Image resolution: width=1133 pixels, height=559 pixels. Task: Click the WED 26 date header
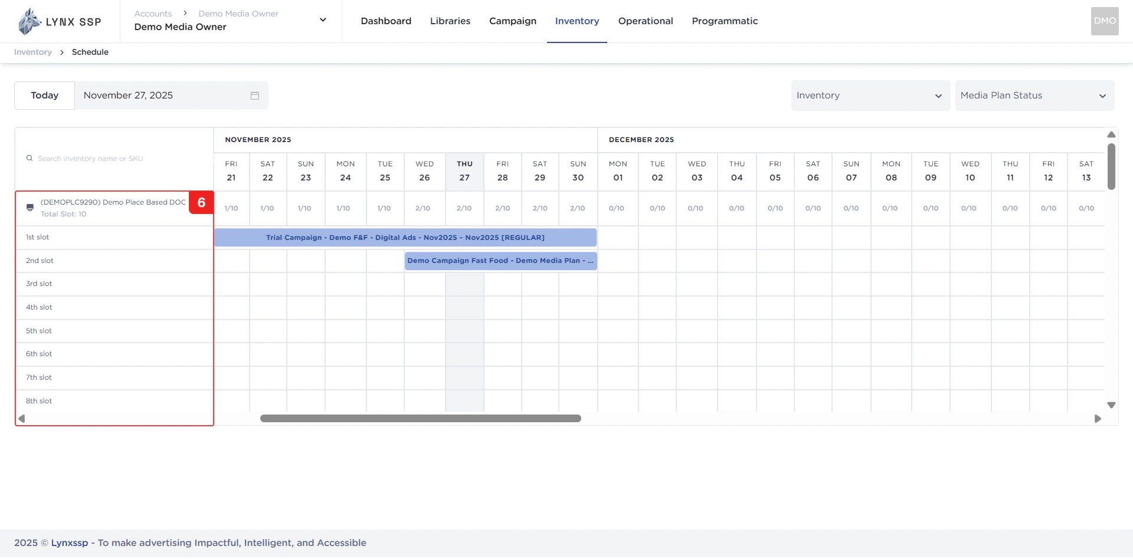[x=425, y=171]
